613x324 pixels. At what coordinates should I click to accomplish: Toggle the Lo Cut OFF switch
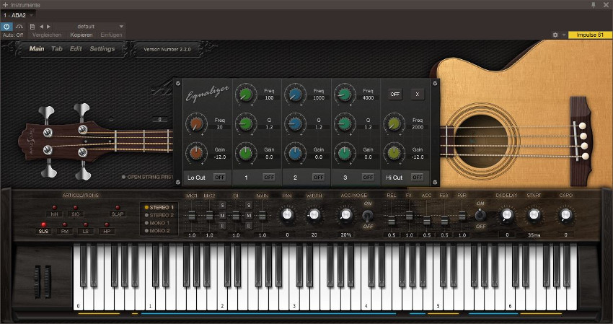[x=220, y=178]
